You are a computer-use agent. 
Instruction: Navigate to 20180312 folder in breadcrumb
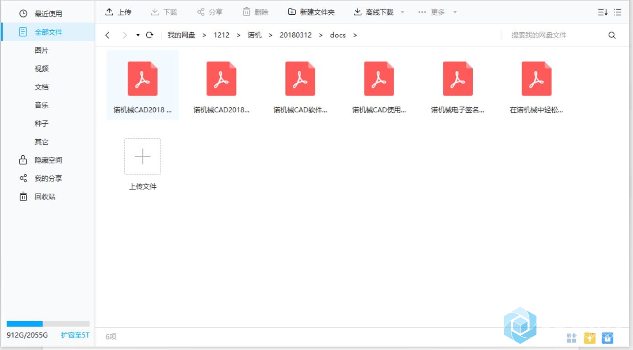295,35
